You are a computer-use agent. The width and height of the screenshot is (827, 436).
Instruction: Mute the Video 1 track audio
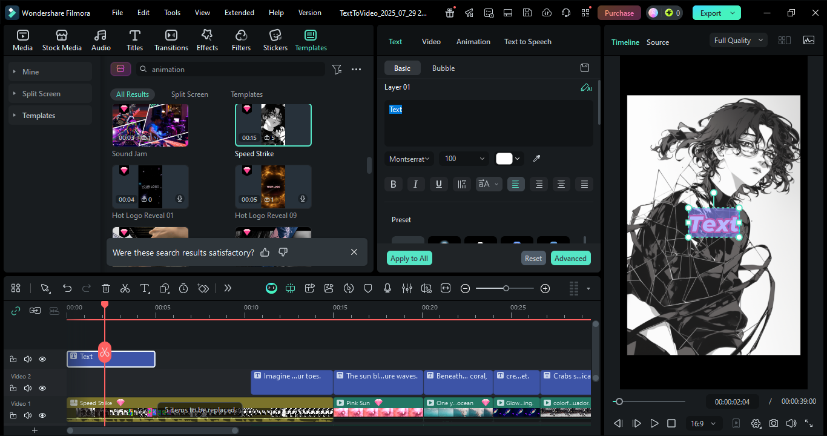[28, 415]
